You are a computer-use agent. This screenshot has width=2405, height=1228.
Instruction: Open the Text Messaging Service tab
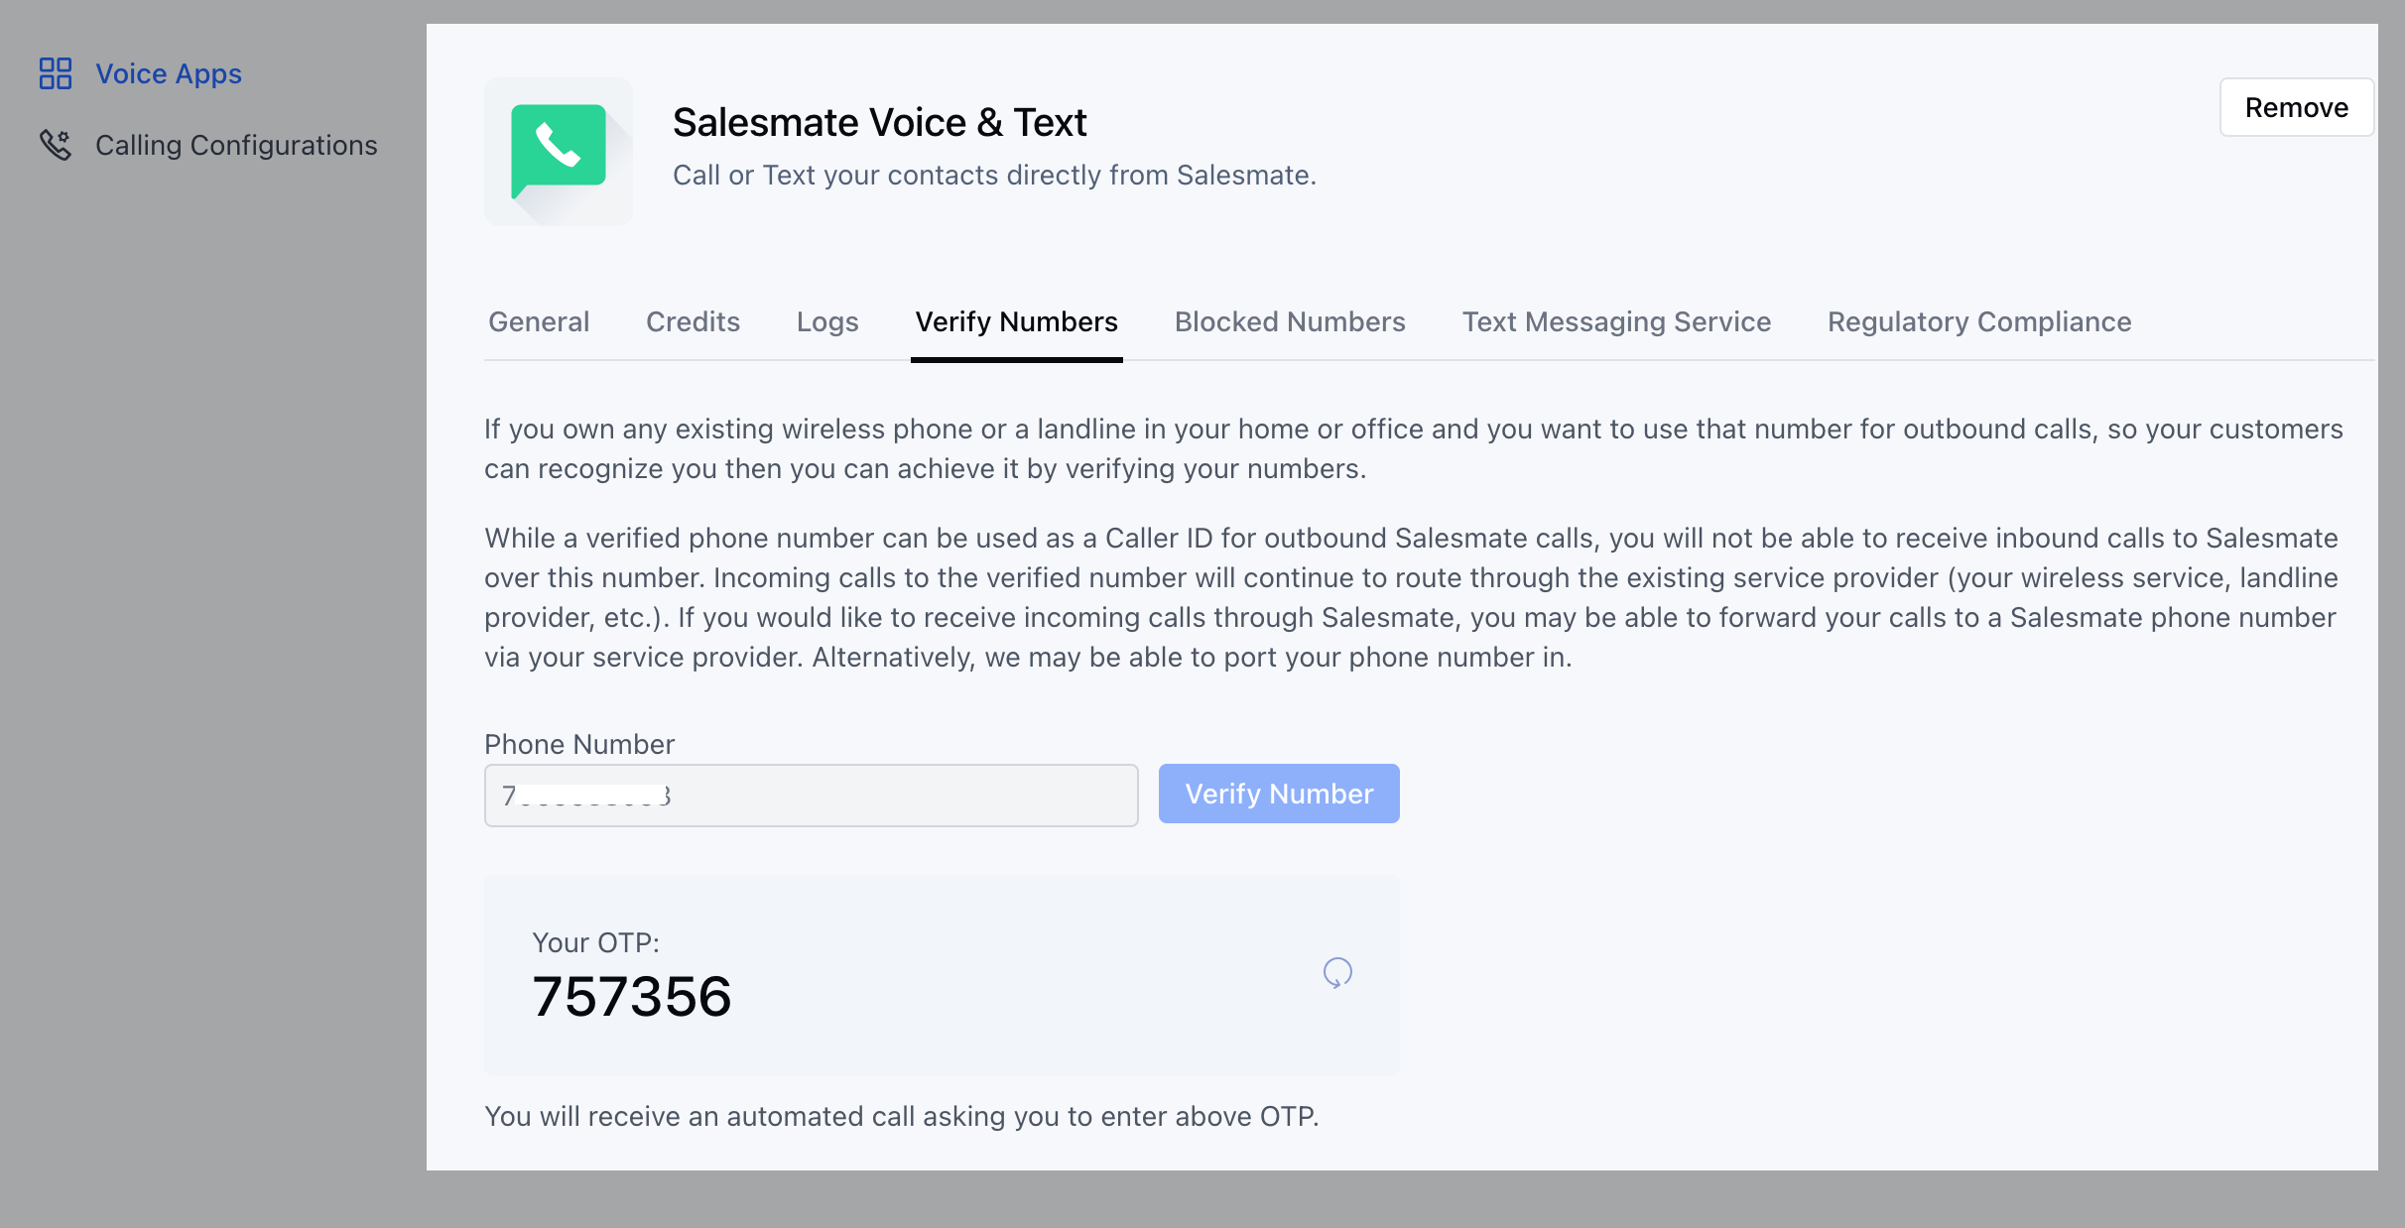[x=1616, y=321]
